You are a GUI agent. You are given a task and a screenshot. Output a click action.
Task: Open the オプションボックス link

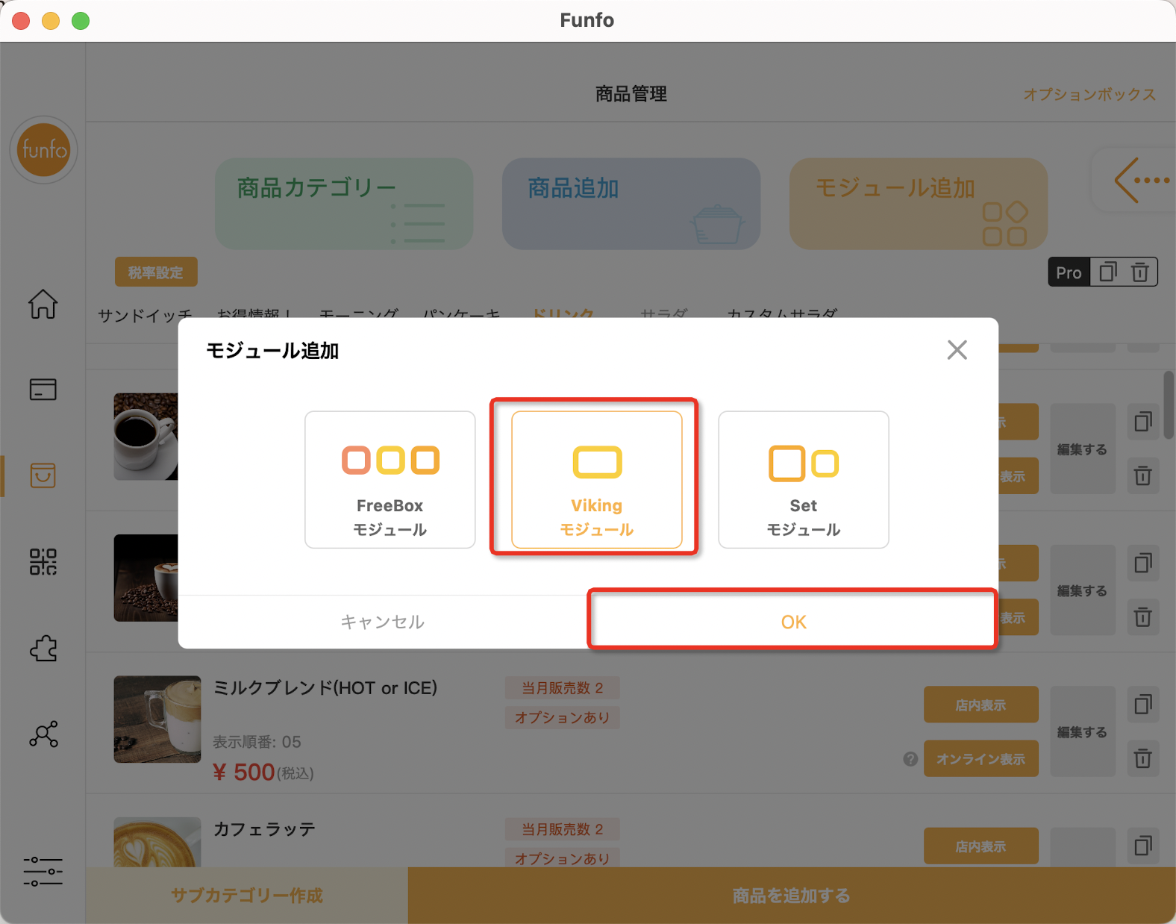[1089, 94]
